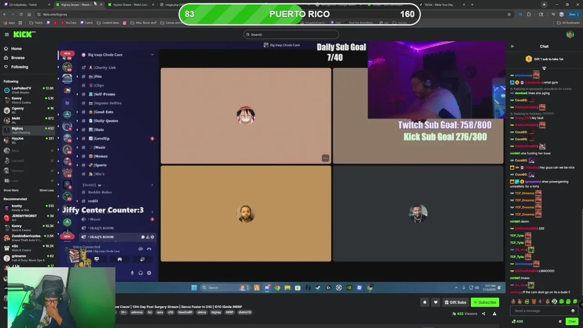Select the 18+ stream tag
This screenshot has height=328, width=583.
tap(123, 313)
